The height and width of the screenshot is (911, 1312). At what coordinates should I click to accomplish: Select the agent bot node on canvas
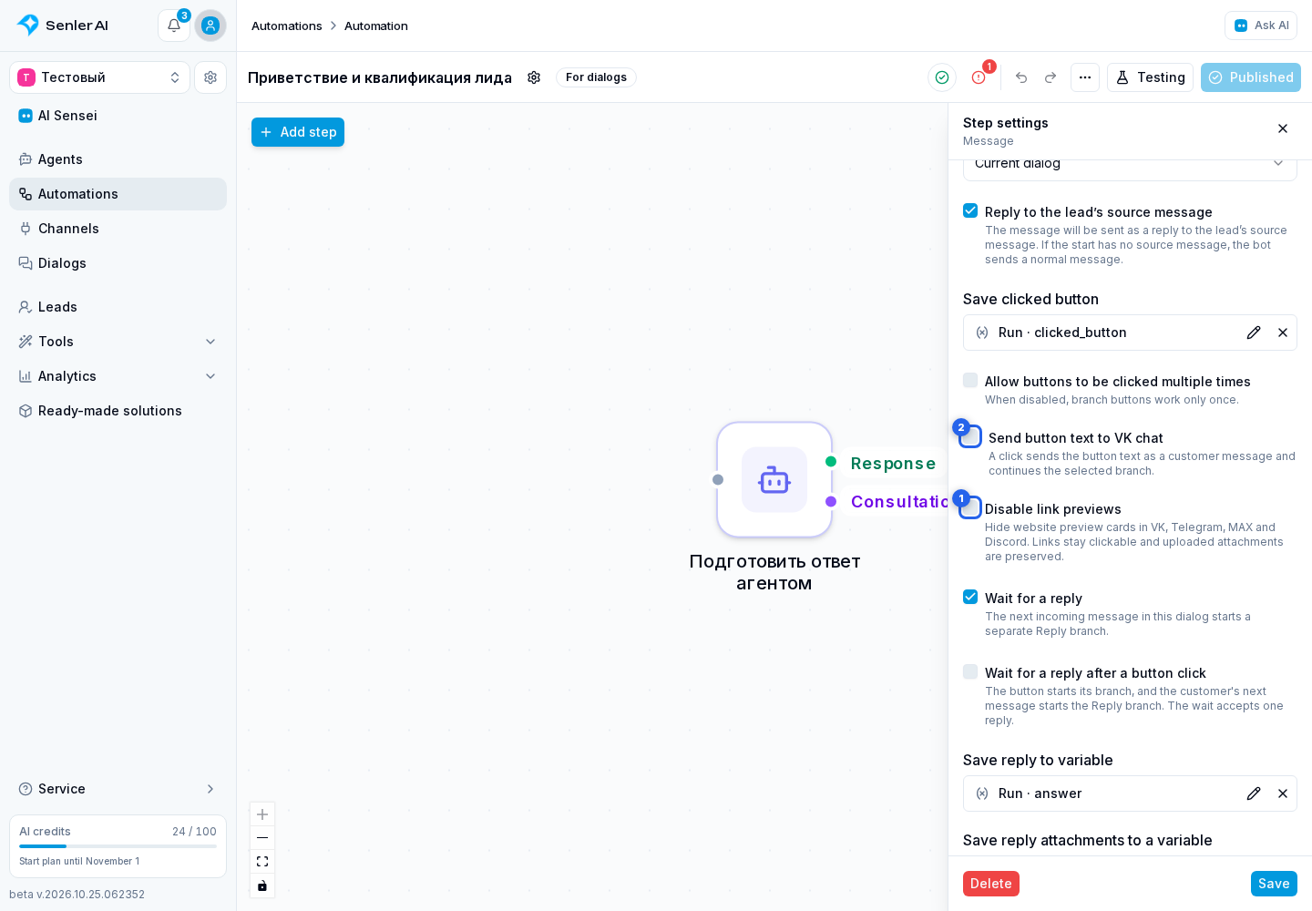tap(774, 480)
